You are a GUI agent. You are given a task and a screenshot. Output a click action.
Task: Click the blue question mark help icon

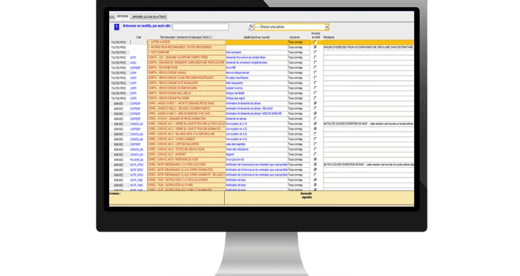(116, 27)
